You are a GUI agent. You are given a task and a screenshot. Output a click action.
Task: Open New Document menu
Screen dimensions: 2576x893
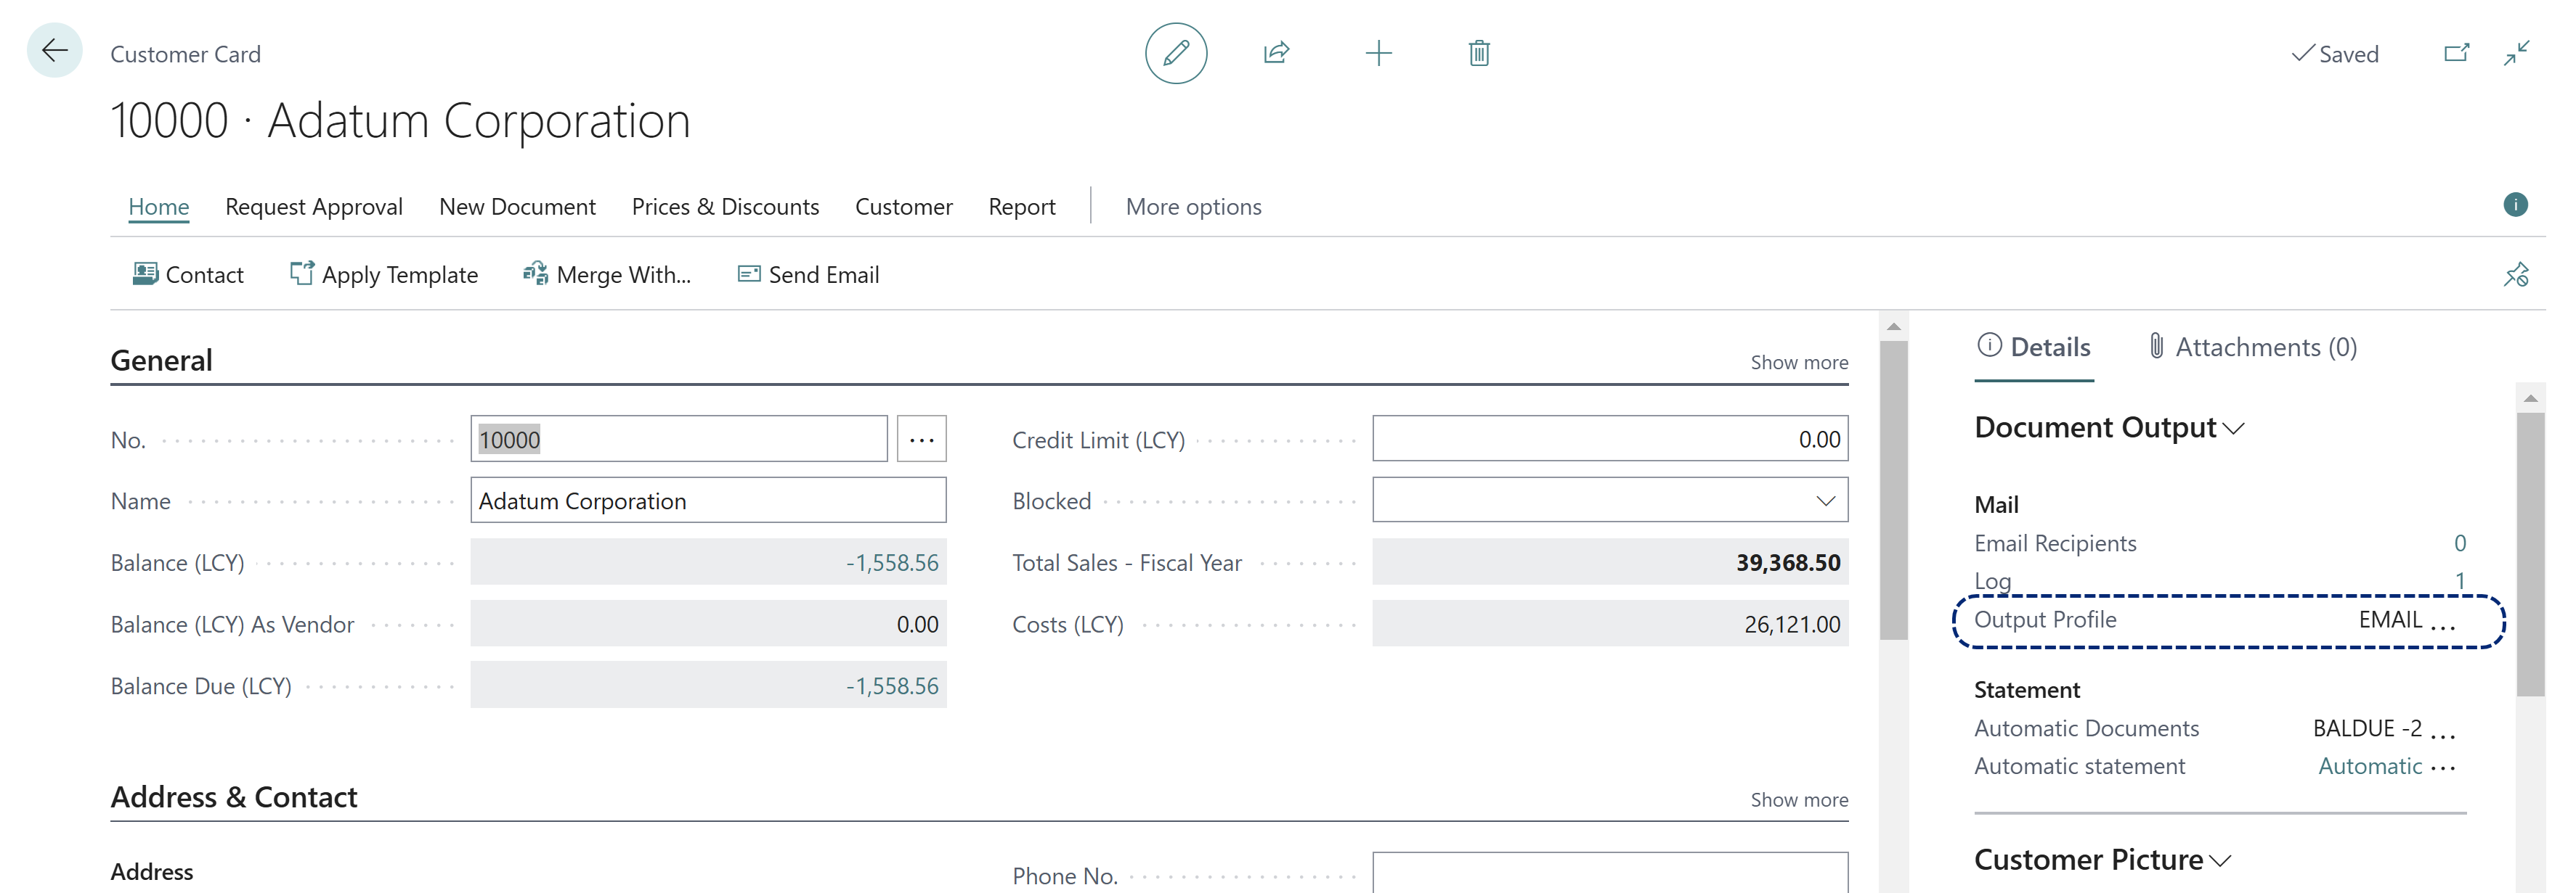[x=517, y=207]
